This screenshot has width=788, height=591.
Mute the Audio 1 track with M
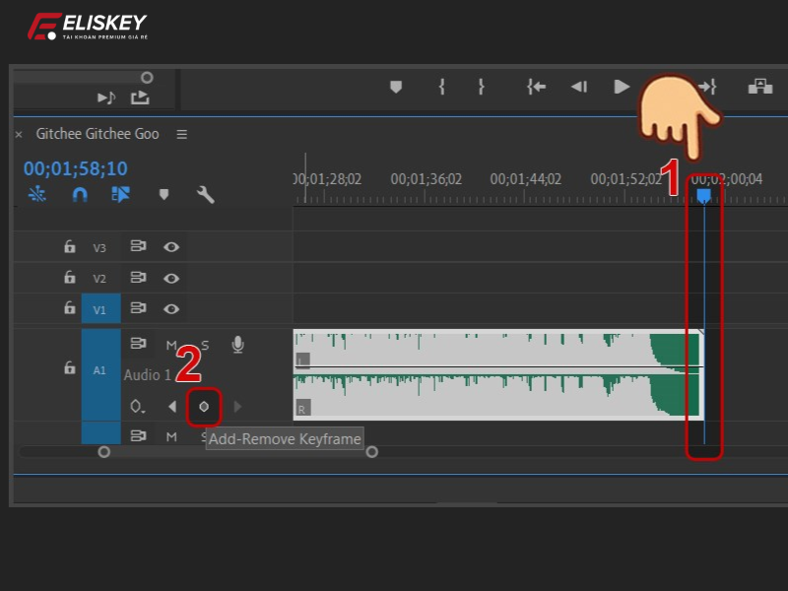(170, 344)
